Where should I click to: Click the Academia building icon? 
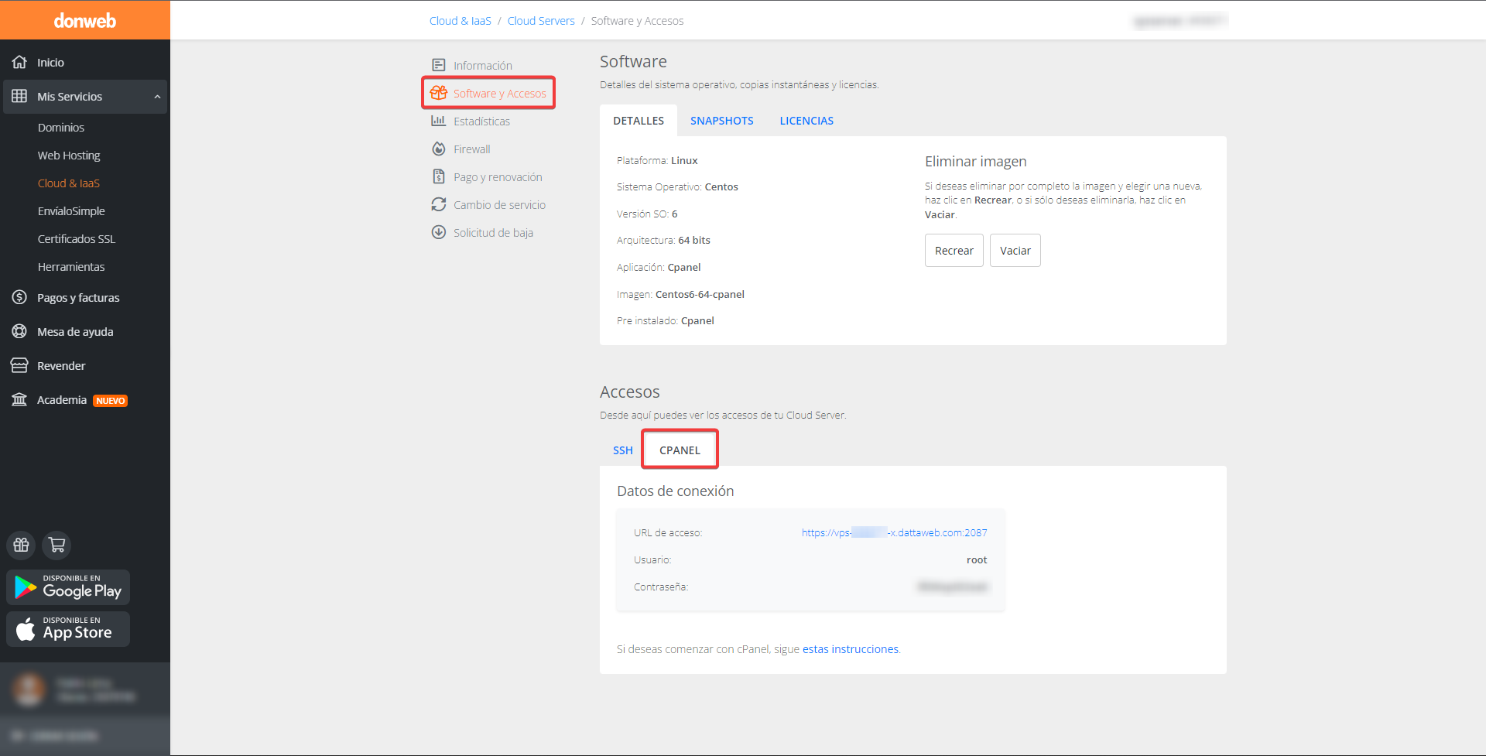(19, 399)
